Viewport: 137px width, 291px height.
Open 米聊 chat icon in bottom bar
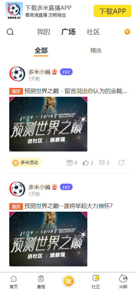123,282
